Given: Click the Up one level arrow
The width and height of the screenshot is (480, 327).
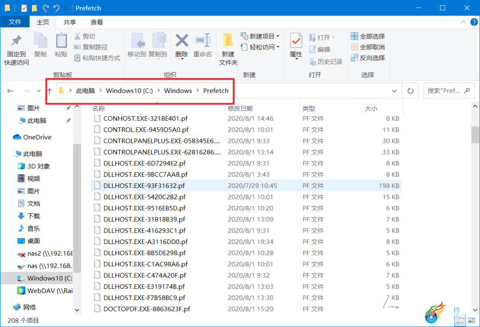Looking at the screenshot, I should pos(49,91).
